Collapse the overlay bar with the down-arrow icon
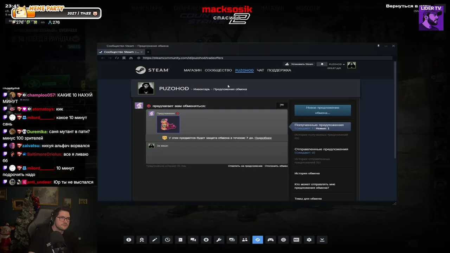 pyautogui.click(x=322, y=240)
